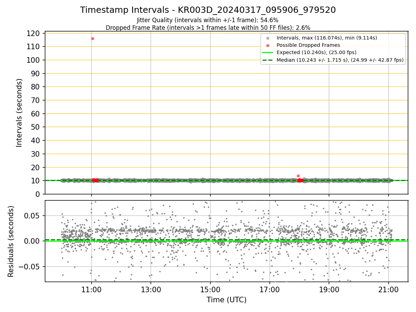Click the '19:00' x-axis tick label

point(329,290)
